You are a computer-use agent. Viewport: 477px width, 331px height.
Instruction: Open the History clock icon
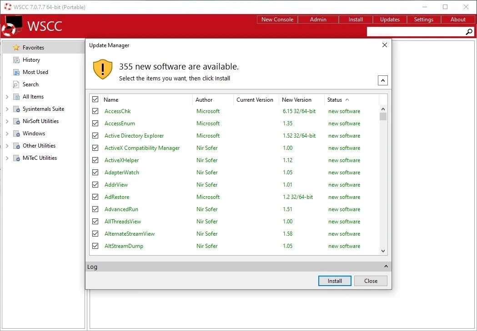(16, 60)
